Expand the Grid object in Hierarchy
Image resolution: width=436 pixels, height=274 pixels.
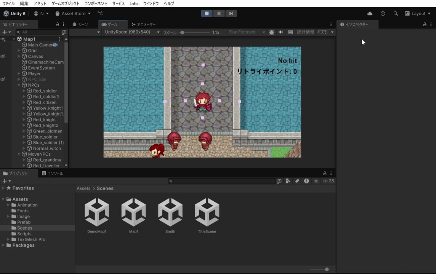(x=19, y=51)
